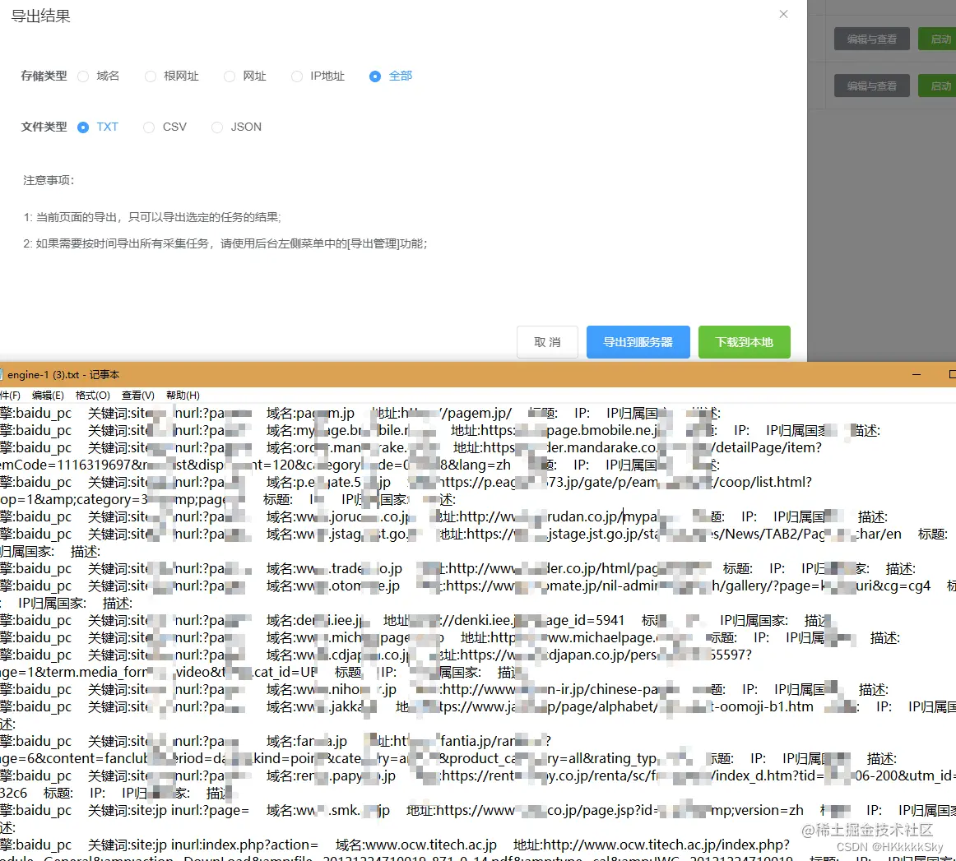Image resolution: width=956 pixels, height=861 pixels.
Task: Click the lower green 启动 button
Action: [x=939, y=86]
